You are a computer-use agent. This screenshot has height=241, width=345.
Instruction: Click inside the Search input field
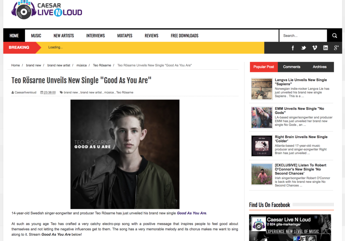[x=303, y=36]
